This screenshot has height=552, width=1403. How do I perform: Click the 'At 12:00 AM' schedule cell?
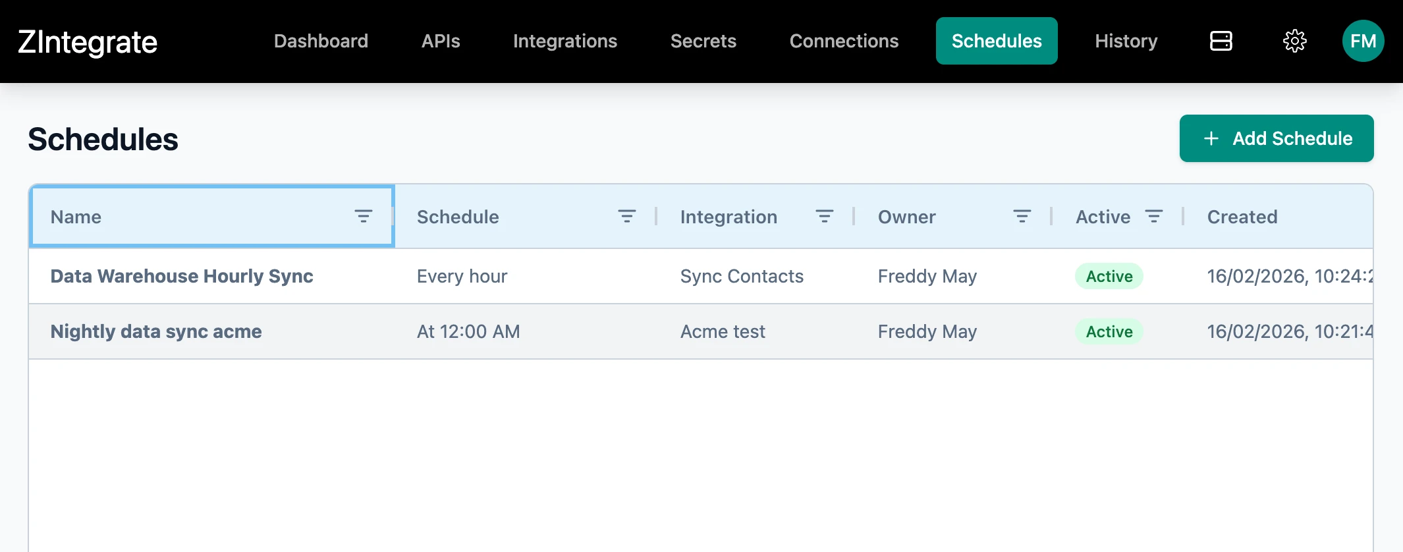(468, 331)
